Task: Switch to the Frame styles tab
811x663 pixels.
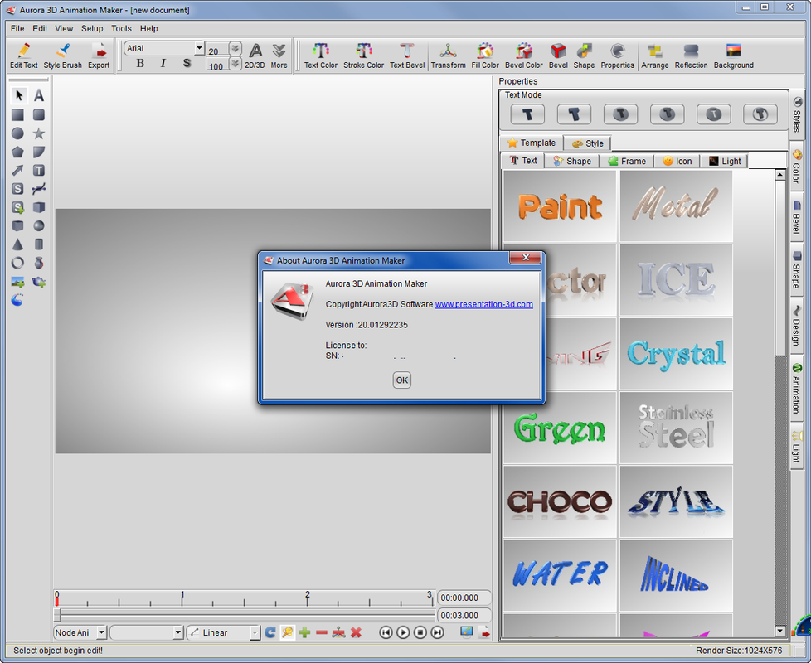Action: (626, 162)
